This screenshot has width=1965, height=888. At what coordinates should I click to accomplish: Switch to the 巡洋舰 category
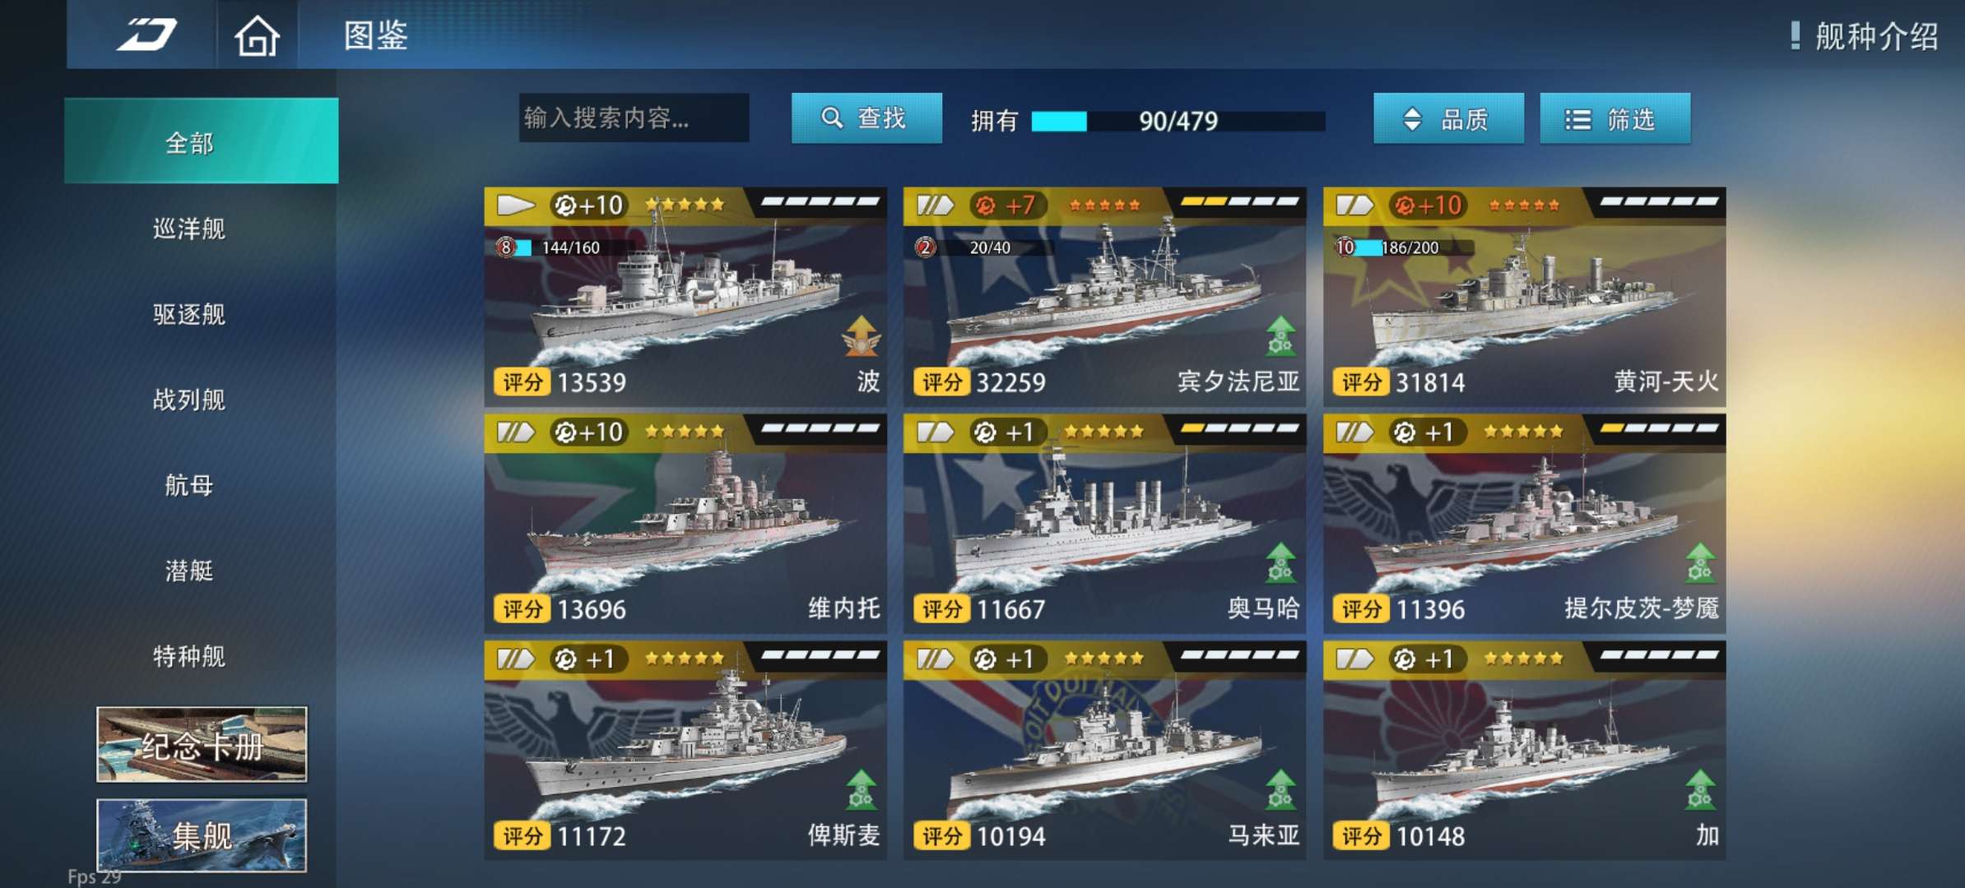(x=189, y=229)
